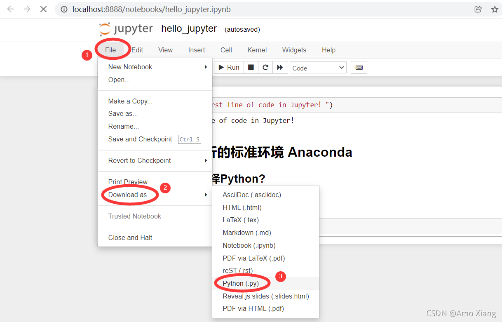Choose Open... from the File menu
Viewport: 502px width, 322px height.
tap(155, 80)
